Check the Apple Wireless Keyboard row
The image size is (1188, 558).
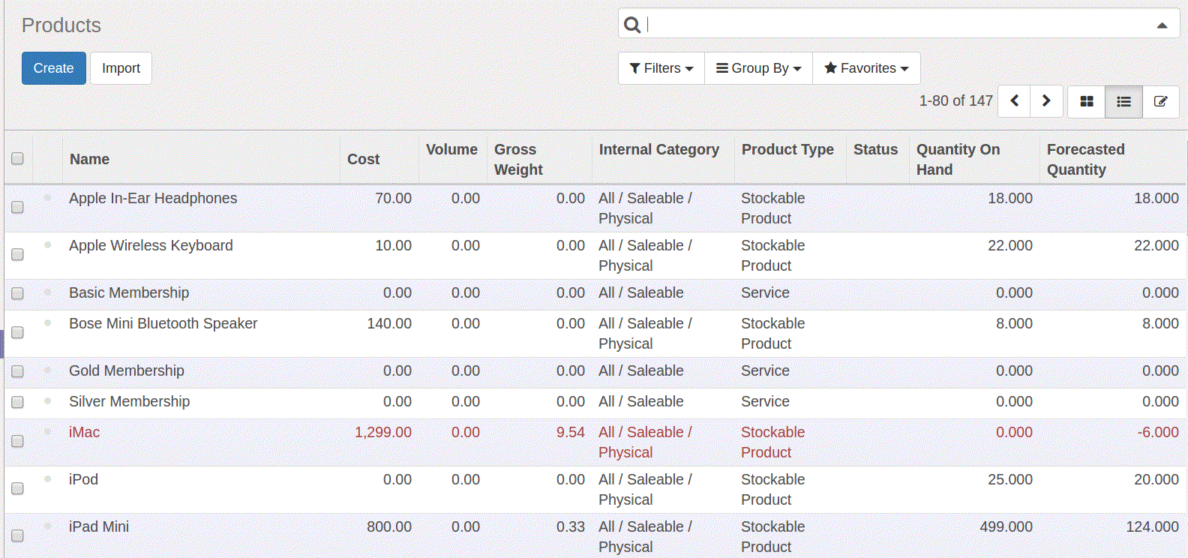tap(17, 254)
